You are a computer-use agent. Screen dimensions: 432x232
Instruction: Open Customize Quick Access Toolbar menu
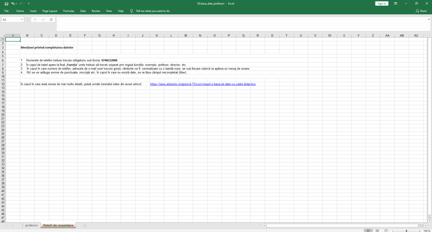[x=28, y=3]
